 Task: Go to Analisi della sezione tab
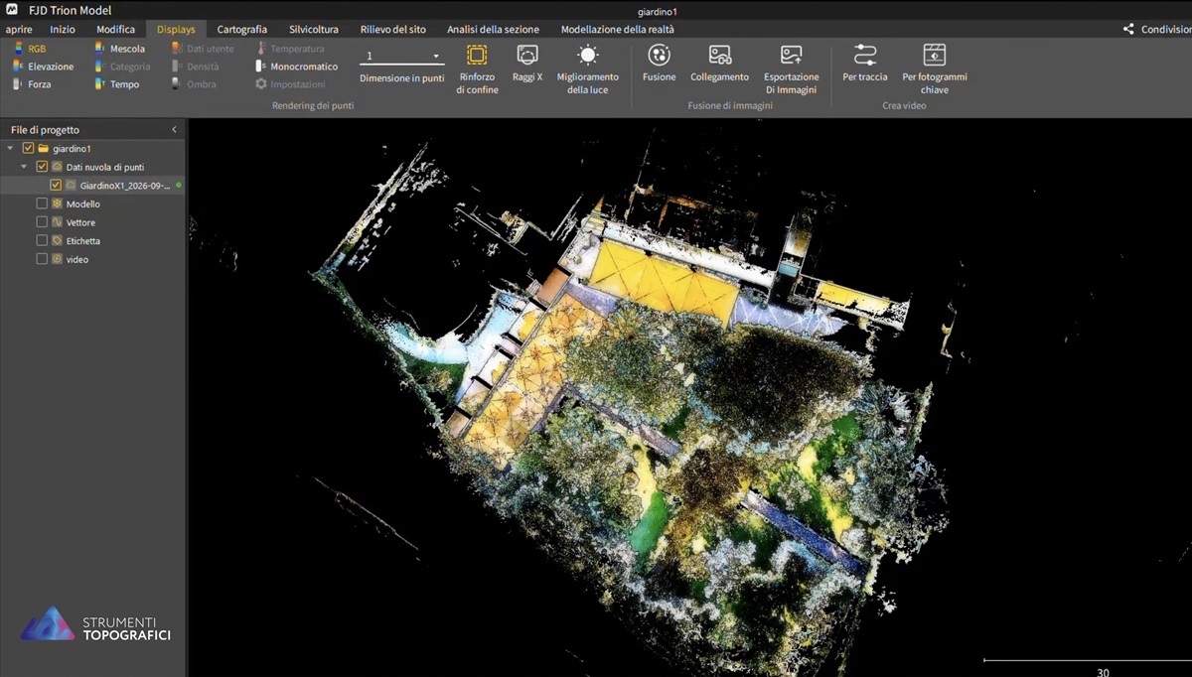493,29
